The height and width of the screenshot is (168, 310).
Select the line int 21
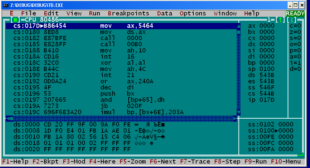pos(121,75)
